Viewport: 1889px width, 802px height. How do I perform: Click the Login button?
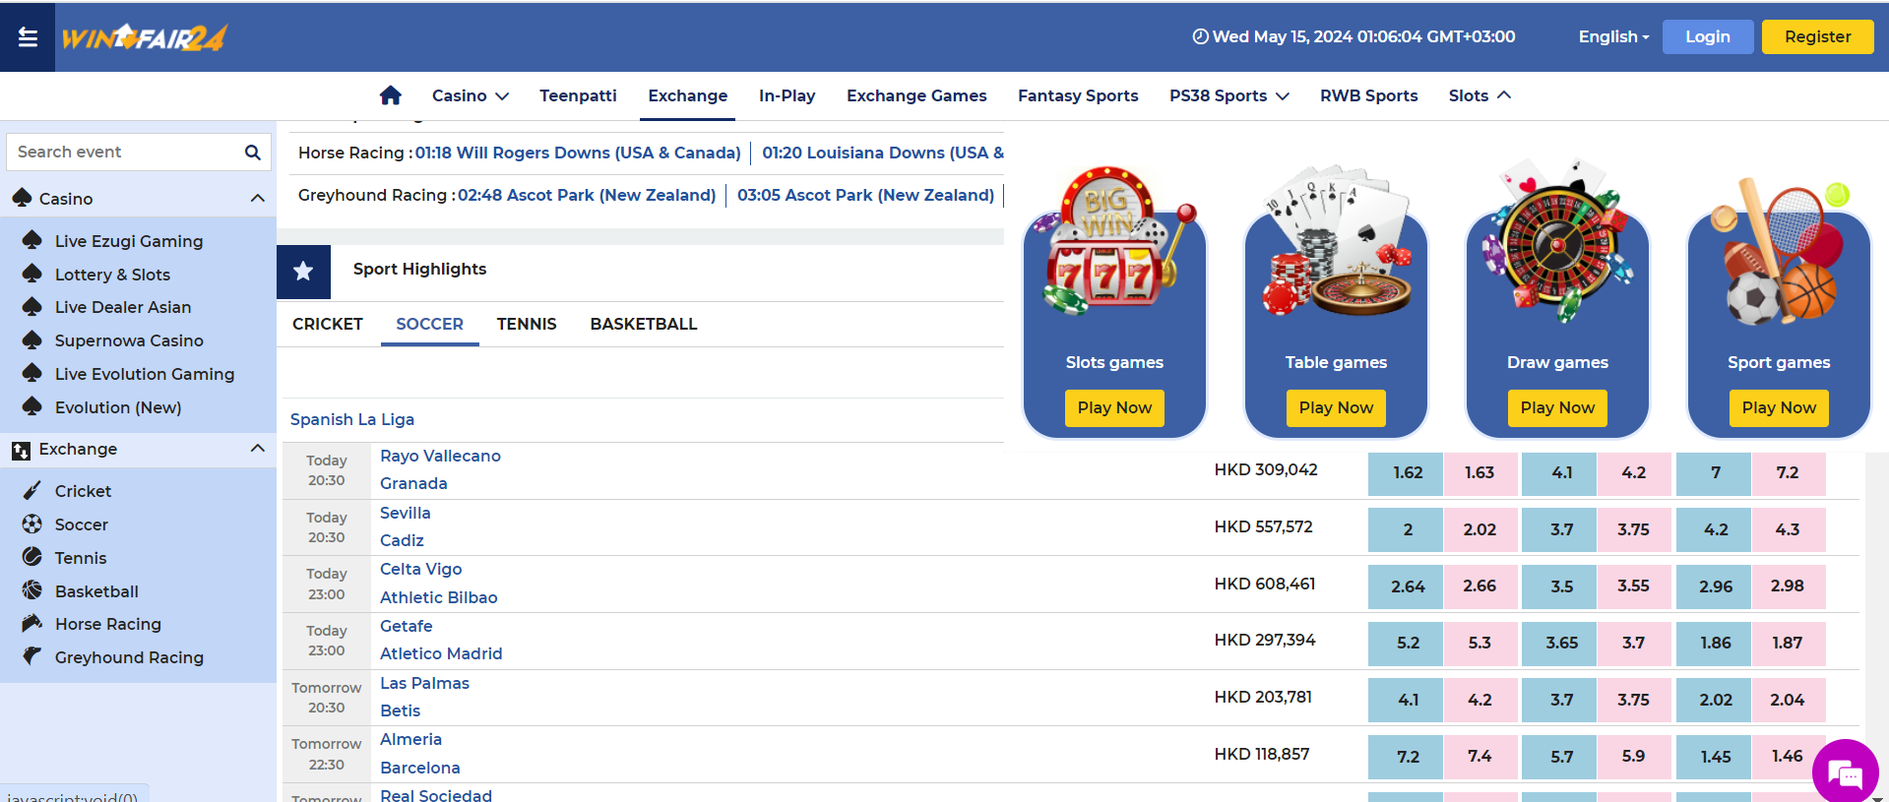pos(1707,36)
